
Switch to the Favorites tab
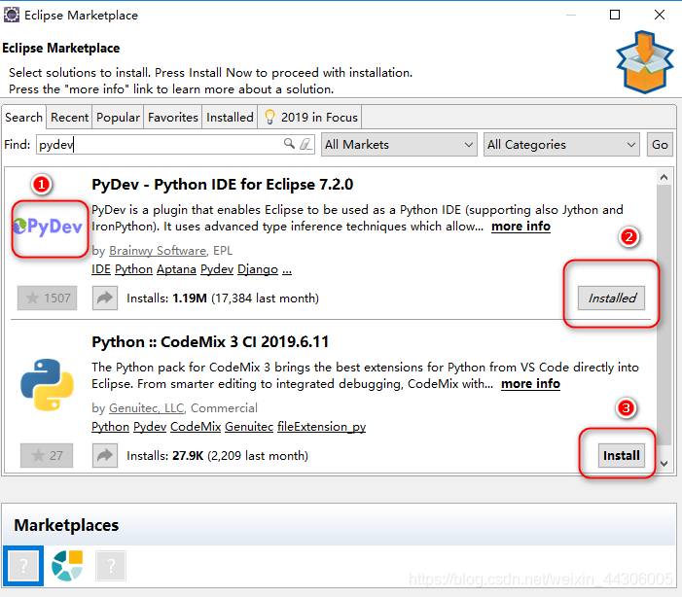coord(172,118)
